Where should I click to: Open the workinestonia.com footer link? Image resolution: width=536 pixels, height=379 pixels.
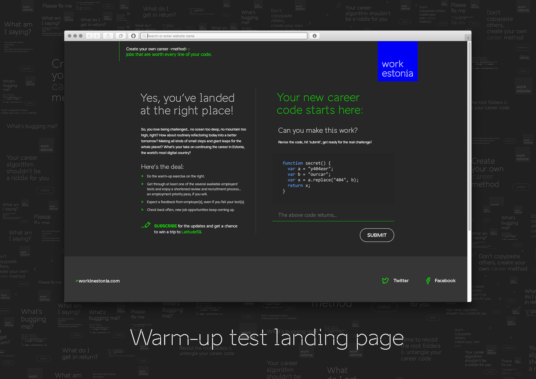[x=99, y=281]
